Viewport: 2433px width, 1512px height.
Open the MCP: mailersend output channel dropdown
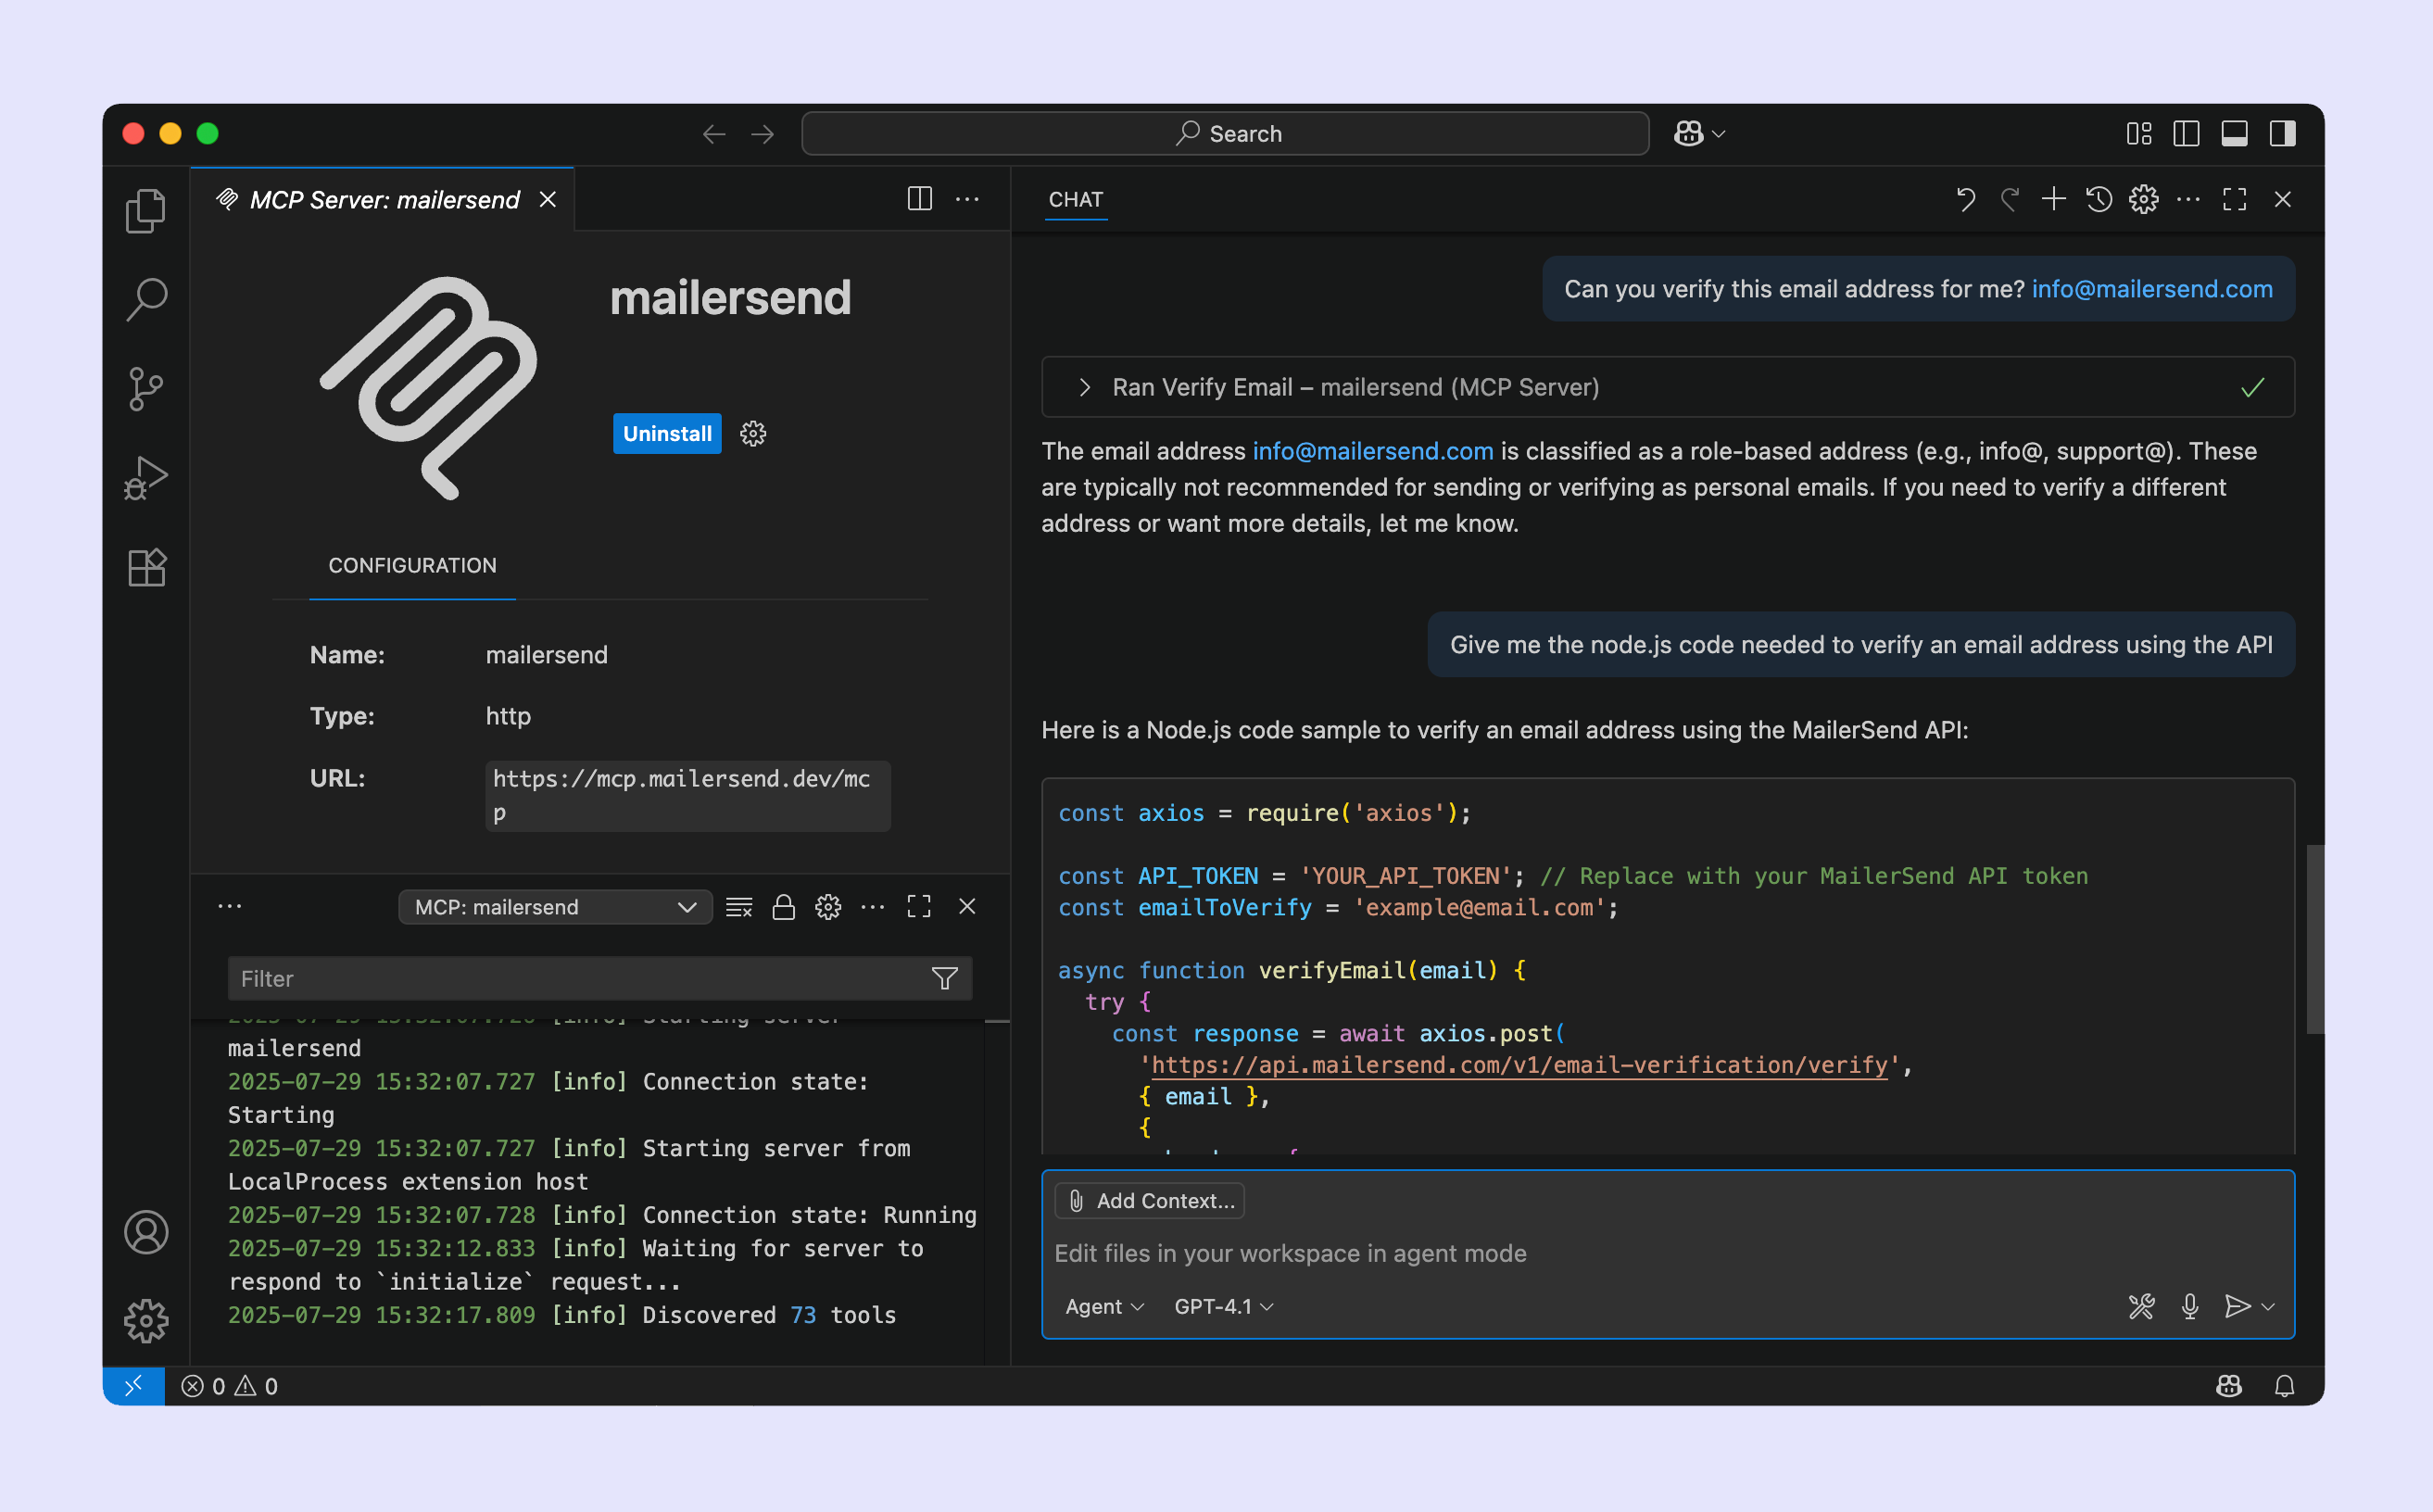click(x=555, y=907)
